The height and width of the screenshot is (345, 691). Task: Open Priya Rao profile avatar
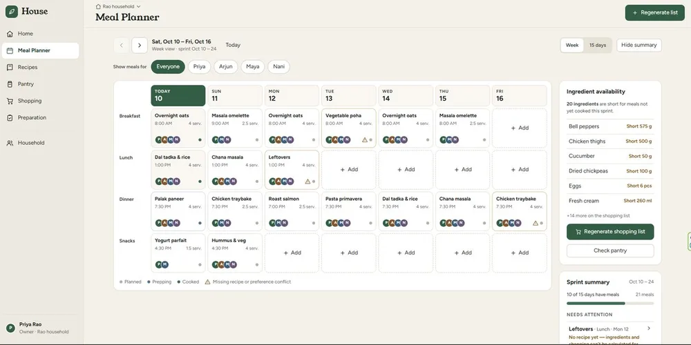(x=10, y=328)
